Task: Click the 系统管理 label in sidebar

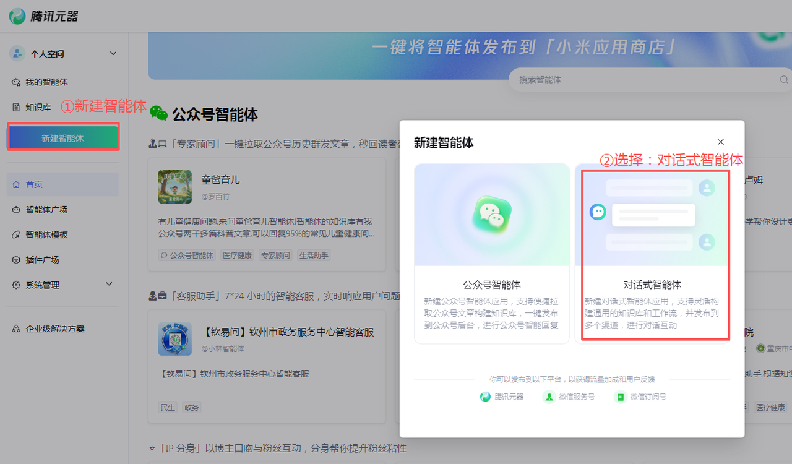Action: coord(42,285)
